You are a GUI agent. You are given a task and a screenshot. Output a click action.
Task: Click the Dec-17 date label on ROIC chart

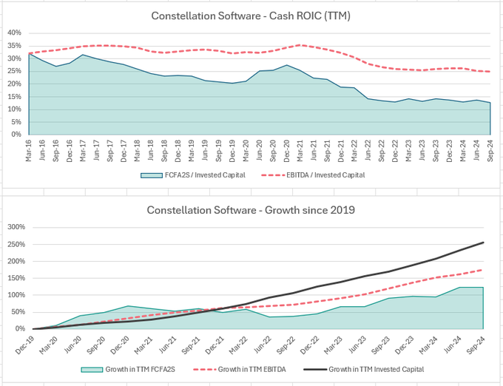coord(124,151)
